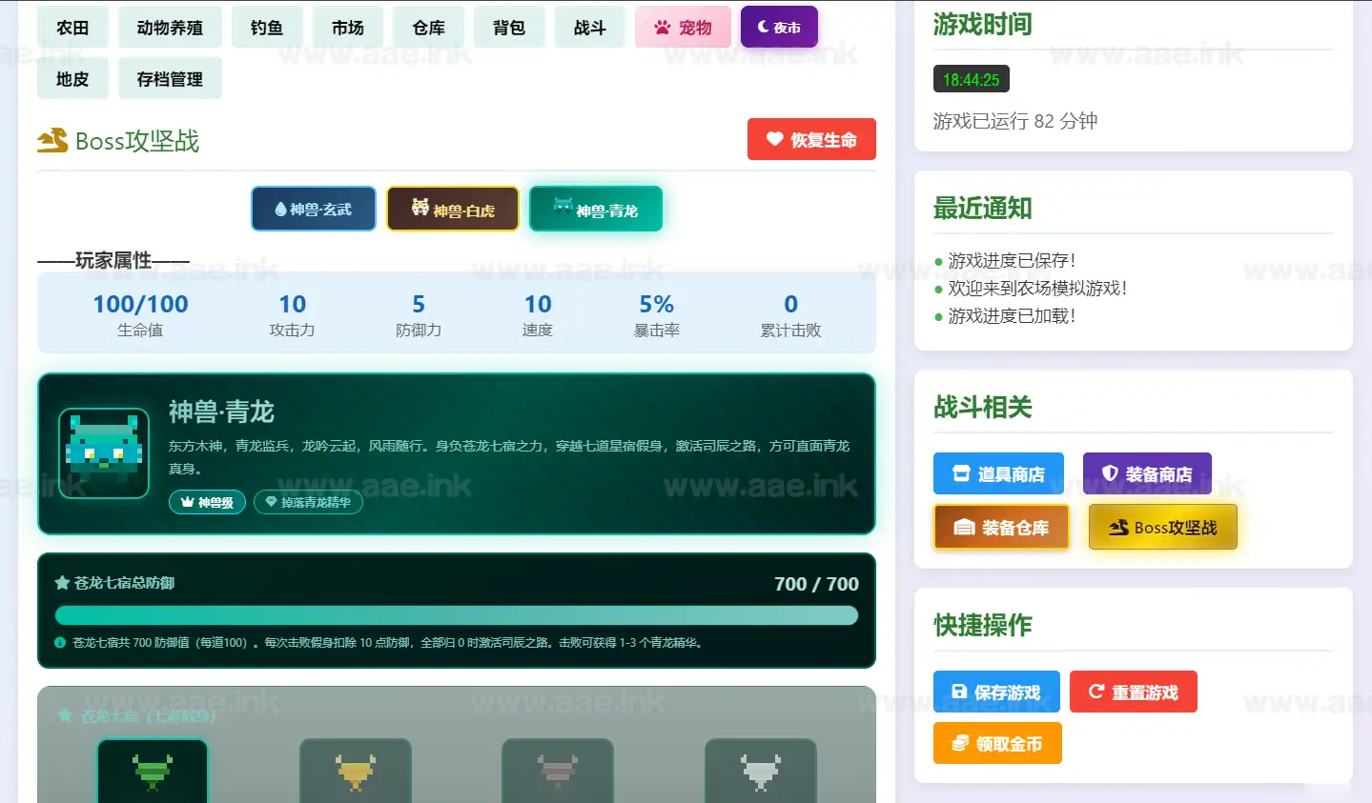The height and width of the screenshot is (803, 1372).
Task: Click the gem icon on 掉落青龙精华 tag
Action: (271, 502)
